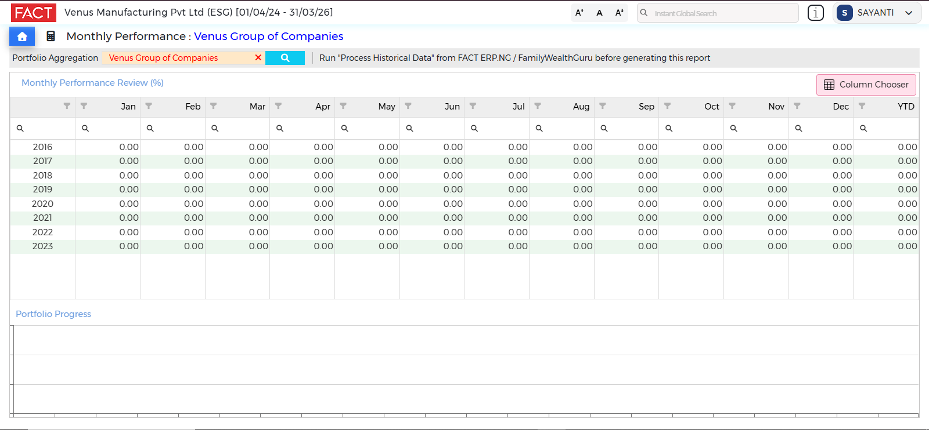Viewport: 929px width, 430px height.
Task: Open filter for the Jun column
Action: coord(408,106)
